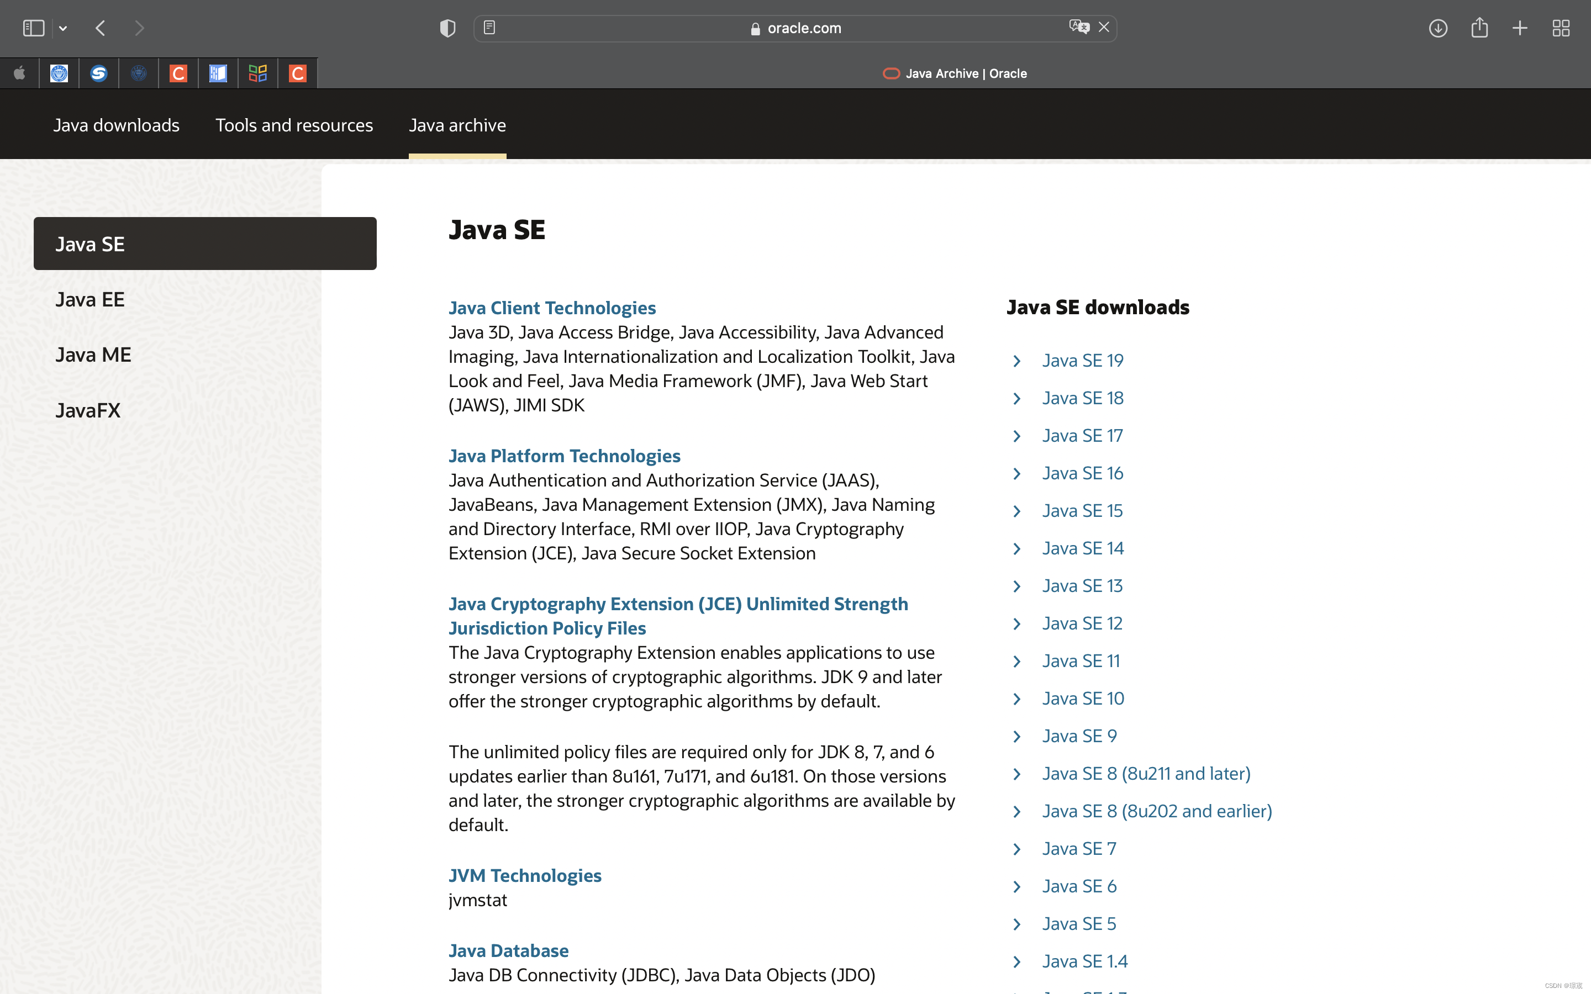This screenshot has height=994, width=1591.
Task: Go back with the back arrow
Action: (101, 28)
